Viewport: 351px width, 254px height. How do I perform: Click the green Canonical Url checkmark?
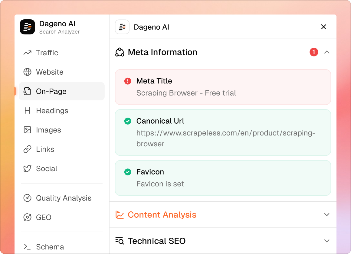128,121
